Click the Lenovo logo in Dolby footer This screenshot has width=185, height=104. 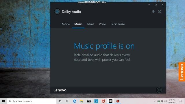(x=60, y=90)
